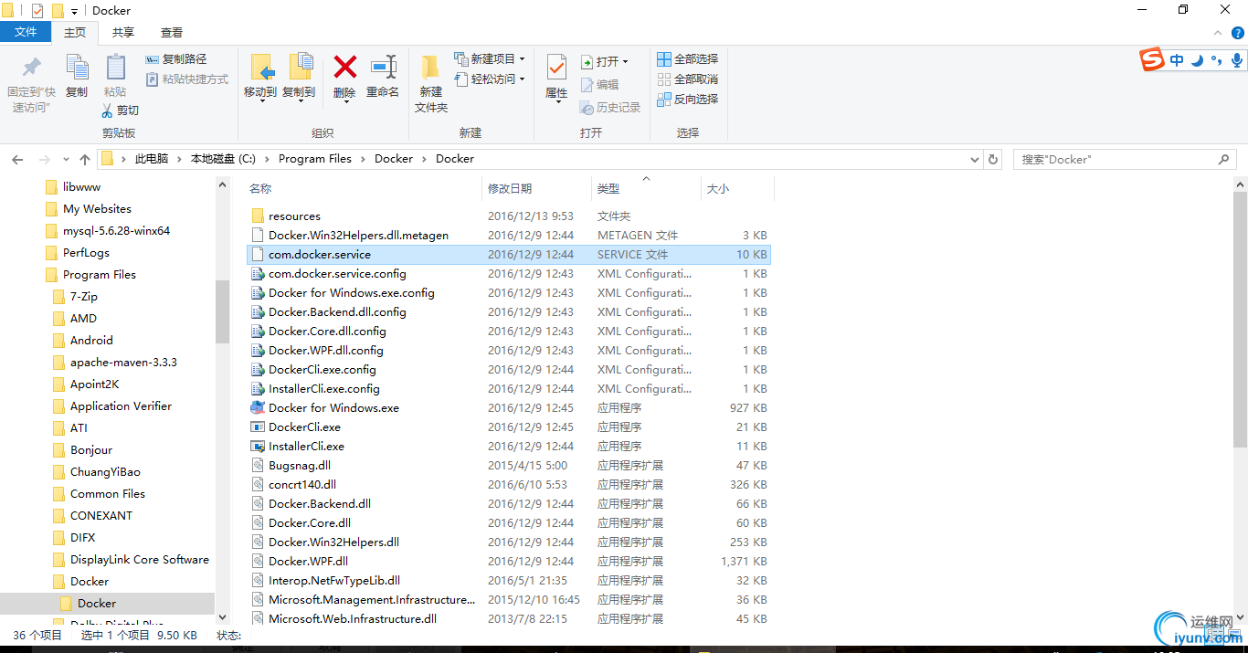Select apache-maven-3.3.3 in the tree
This screenshot has height=653, width=1248.
(123, 363)
